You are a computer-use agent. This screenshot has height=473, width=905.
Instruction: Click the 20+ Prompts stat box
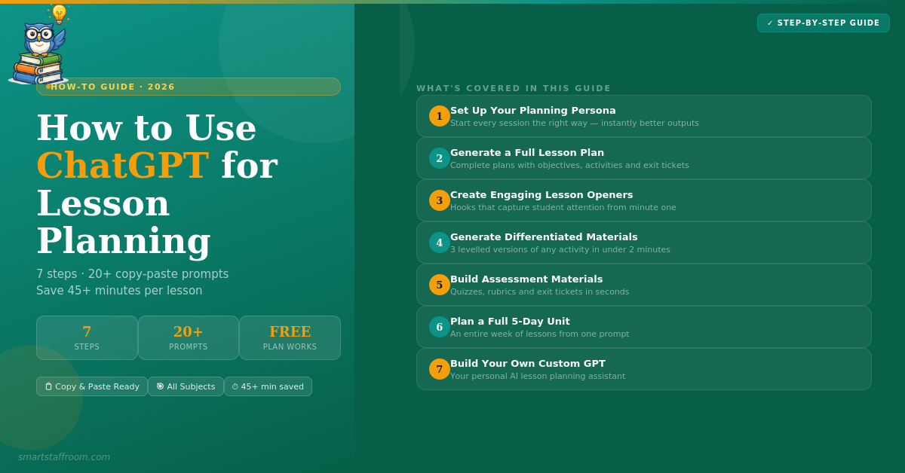click(189, 337)
